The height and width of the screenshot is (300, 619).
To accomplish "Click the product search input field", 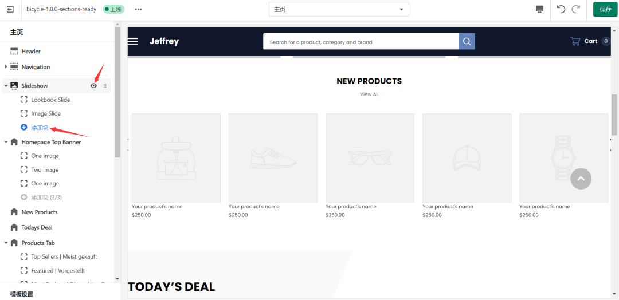I will (361, 42).
